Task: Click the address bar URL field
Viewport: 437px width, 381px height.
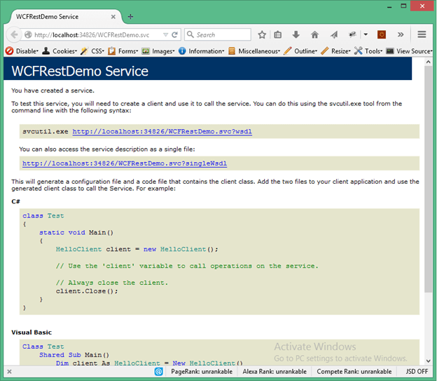Action: click(97, 34)
